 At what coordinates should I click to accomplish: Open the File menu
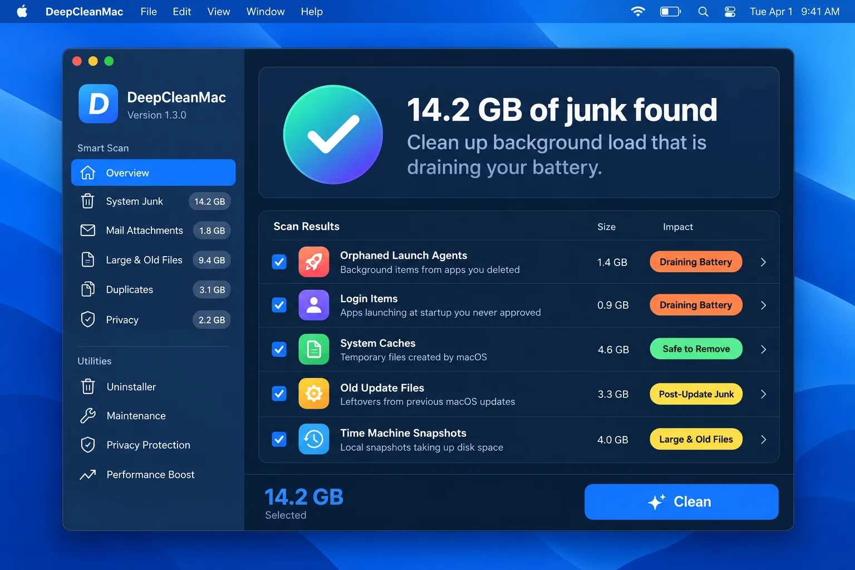pos(149,11)
